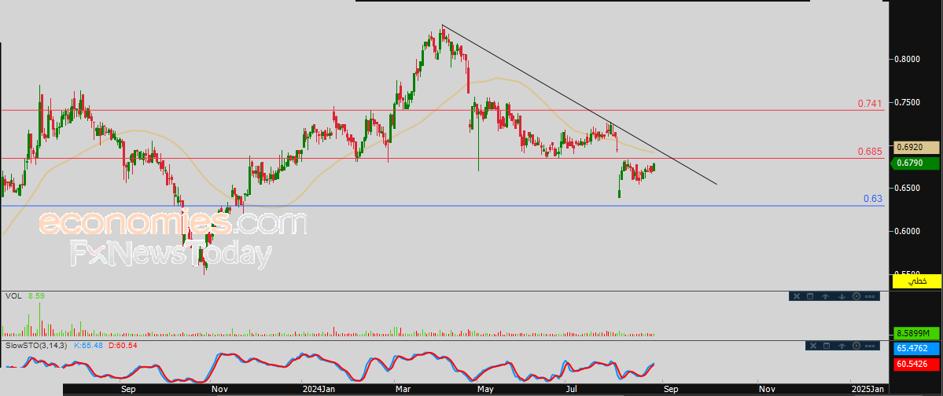The image size is (943, 396).
Task: Click the 0.6920 moving average price tag
Action: pyautogui.click(x=917, y=147)
